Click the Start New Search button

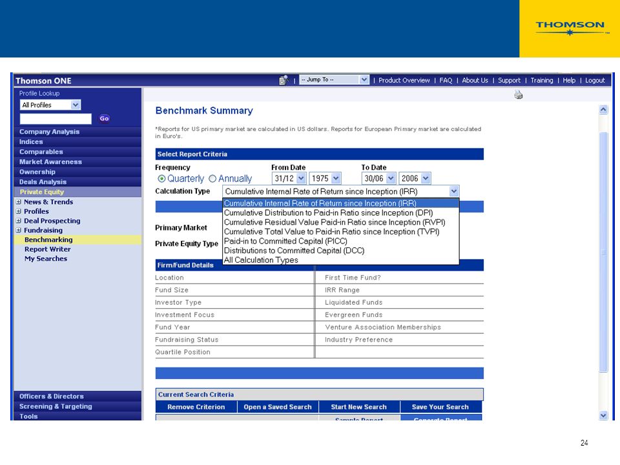(x=358, y=407)
